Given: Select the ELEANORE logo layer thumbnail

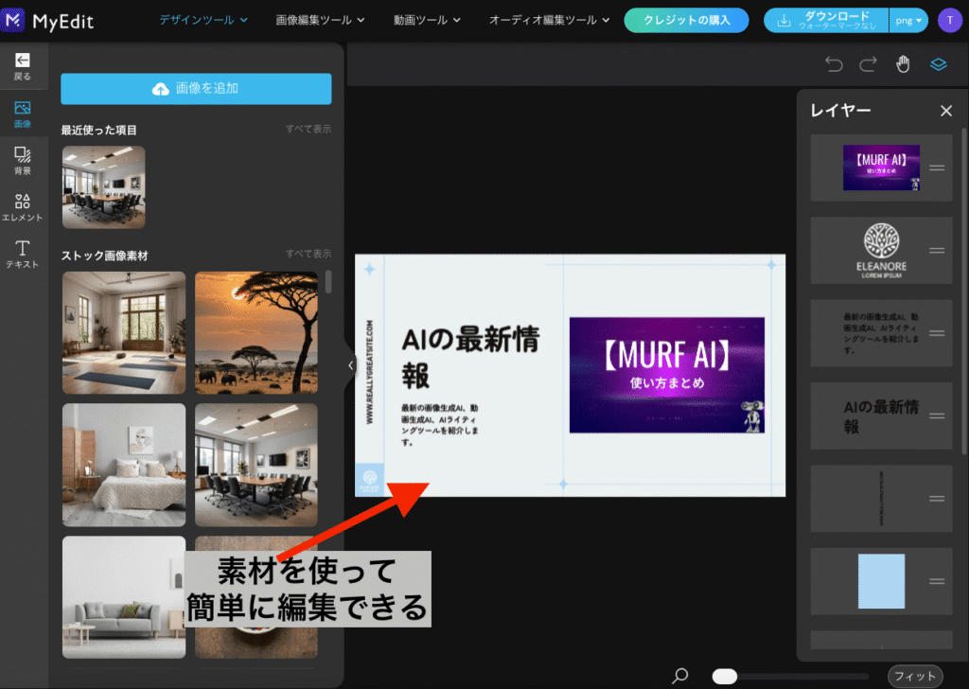Looking at the screenshot, I should tap(881, 250).
